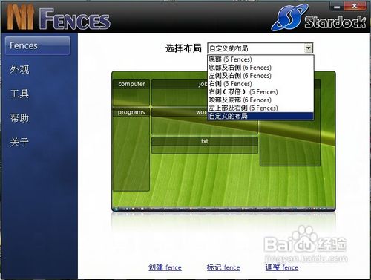371x280 pixels.
Task: Click the computer fence in preview
Action: pyautogui.click(x=131, y=93)
